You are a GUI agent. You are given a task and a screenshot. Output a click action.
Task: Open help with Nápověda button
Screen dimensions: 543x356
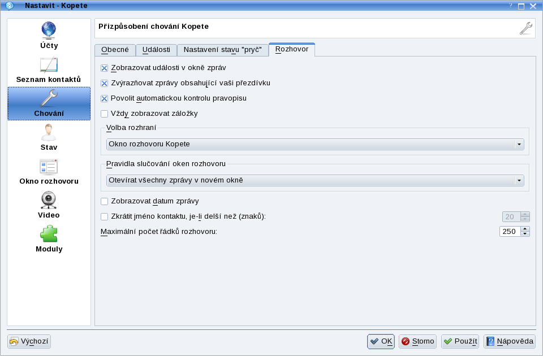(510, 341)
